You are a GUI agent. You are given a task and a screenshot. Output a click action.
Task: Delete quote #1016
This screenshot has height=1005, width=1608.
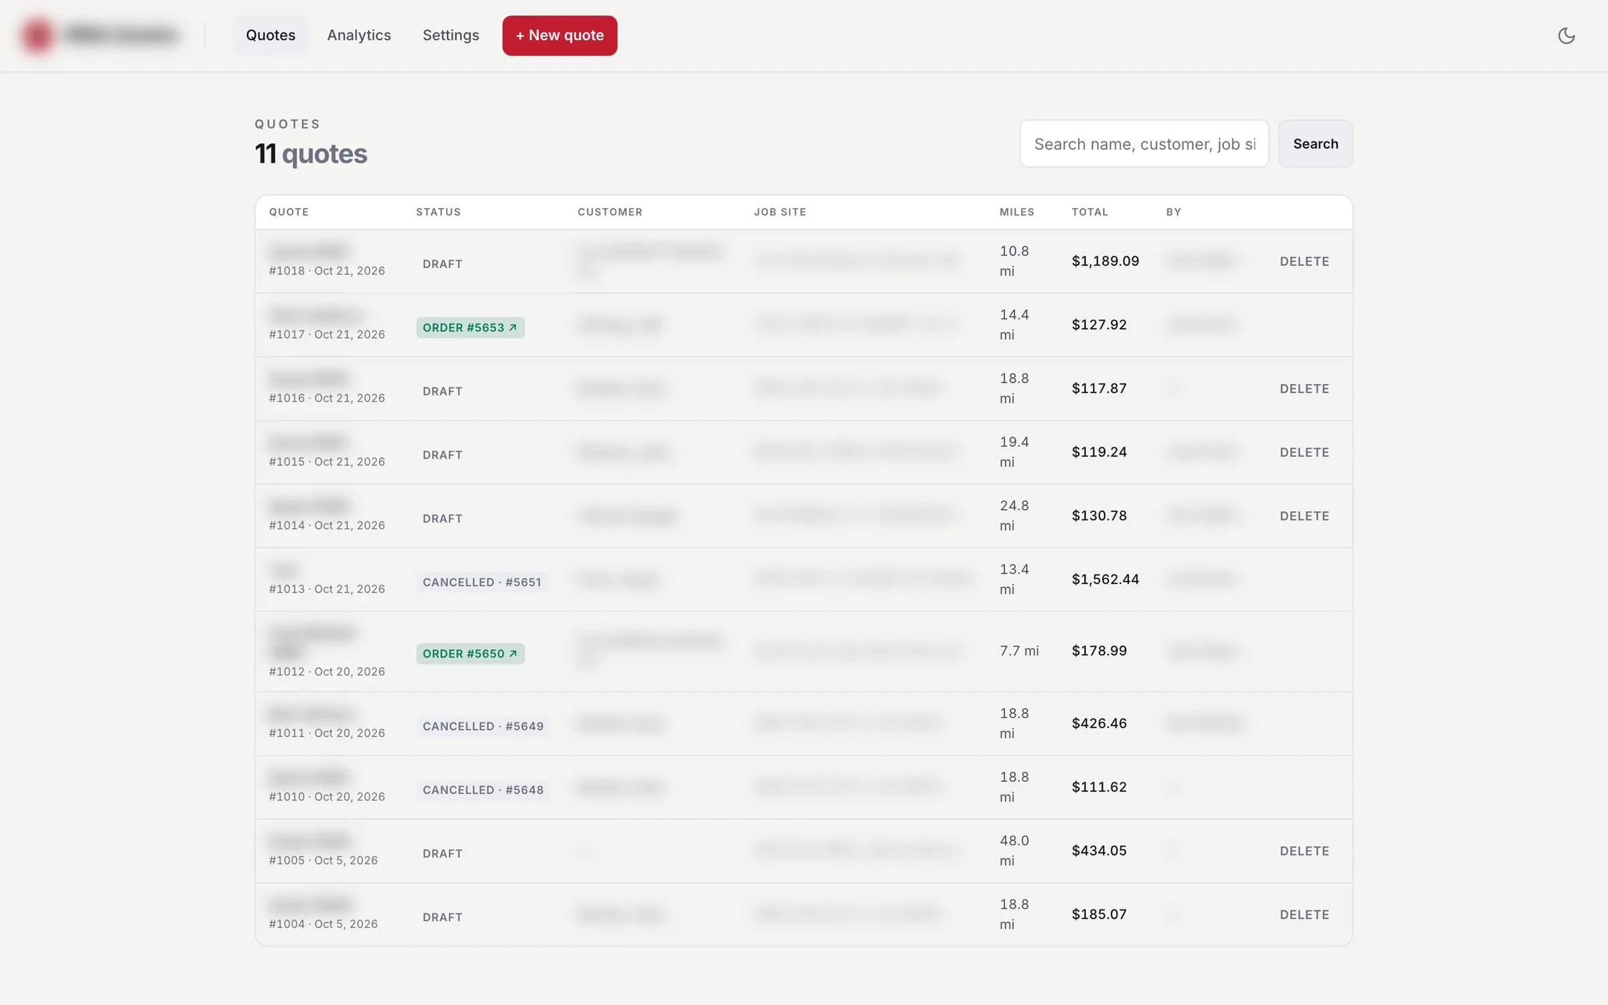(x=1304, y=389)
